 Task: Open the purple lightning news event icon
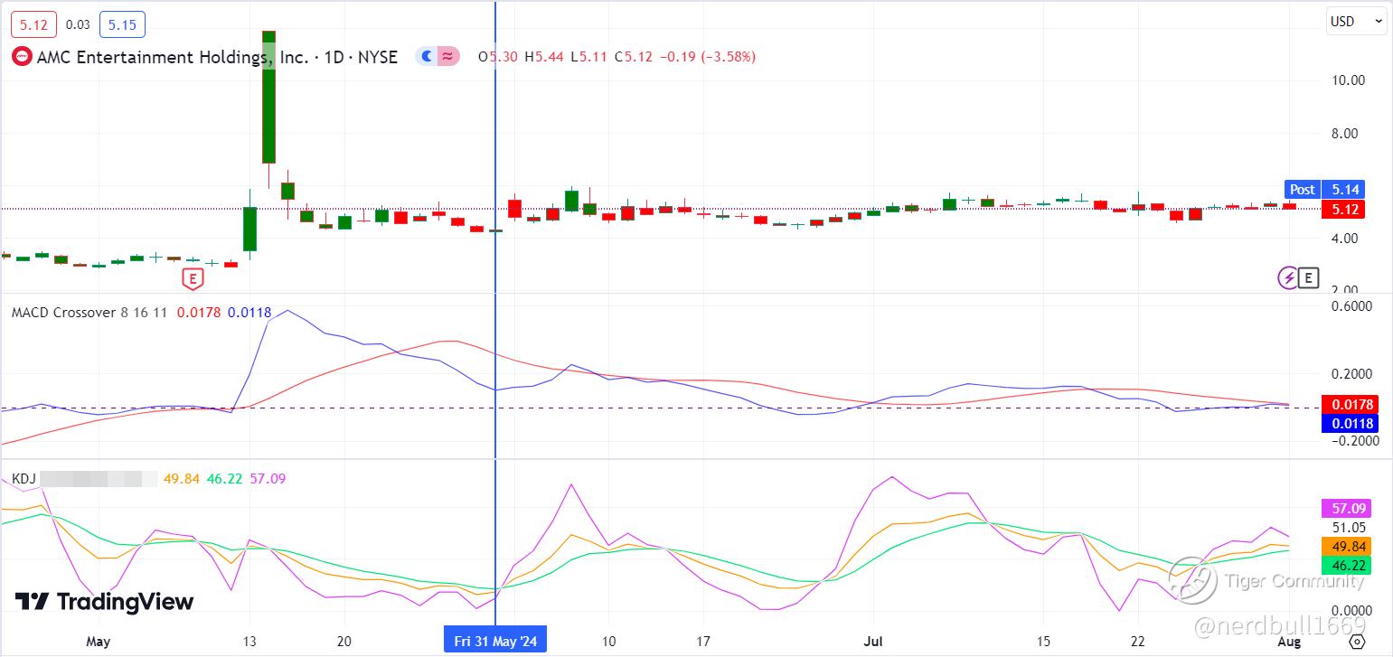click(1287, 277)
